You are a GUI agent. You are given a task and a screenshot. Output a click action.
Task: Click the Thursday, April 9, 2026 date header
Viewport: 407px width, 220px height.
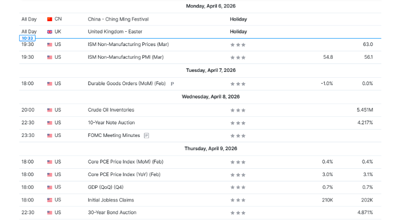pos(210,149)
